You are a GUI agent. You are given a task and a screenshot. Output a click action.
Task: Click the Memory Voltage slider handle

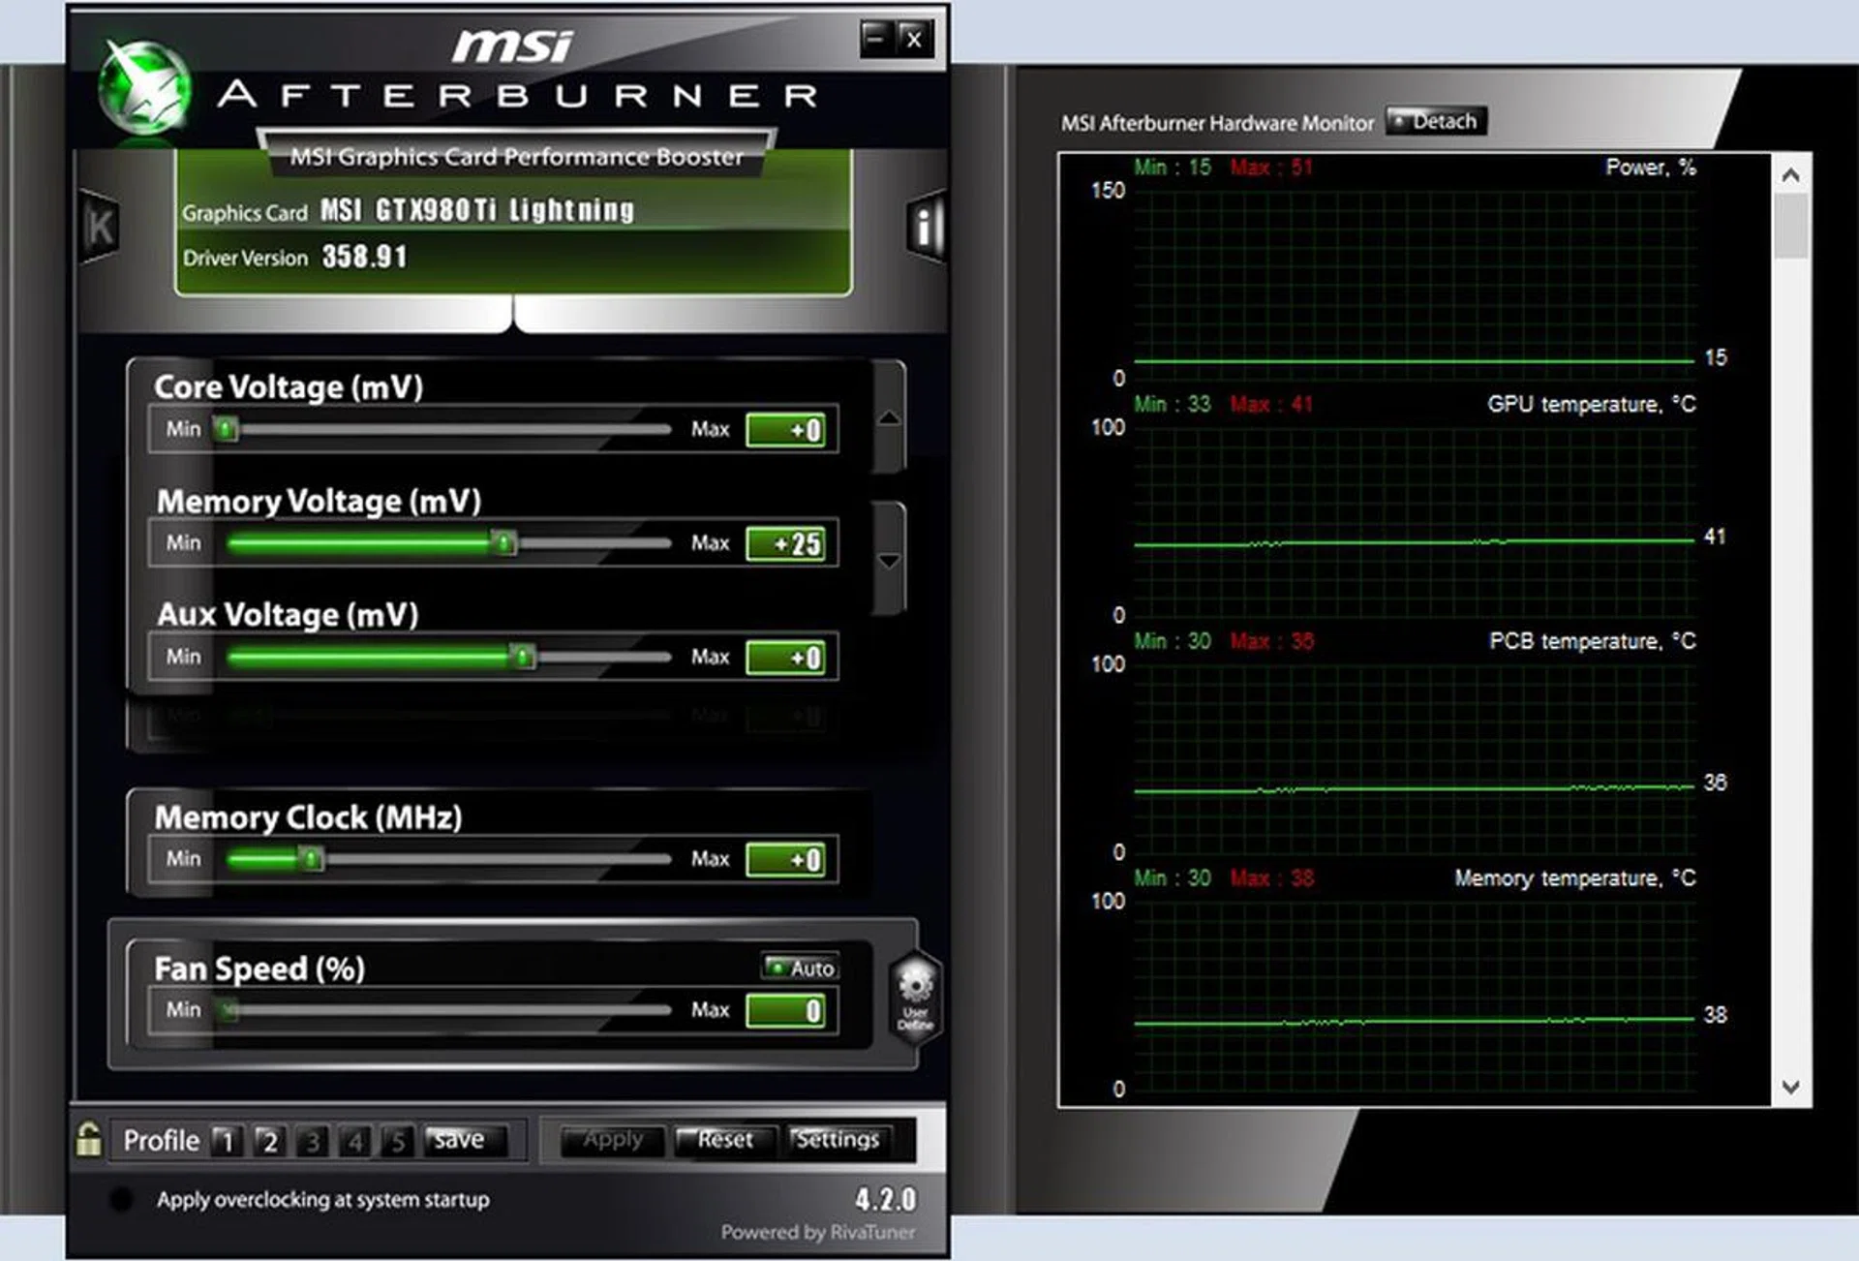[x=503, y=542]
